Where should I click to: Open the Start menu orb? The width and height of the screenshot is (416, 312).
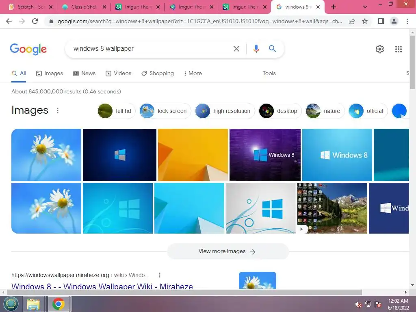click(11, 304)
